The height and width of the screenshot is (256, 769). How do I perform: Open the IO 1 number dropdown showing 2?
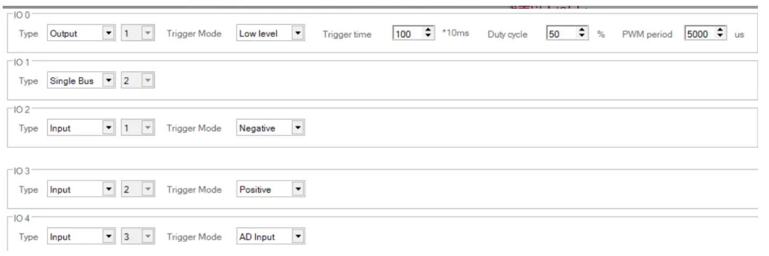coord(138,81)
